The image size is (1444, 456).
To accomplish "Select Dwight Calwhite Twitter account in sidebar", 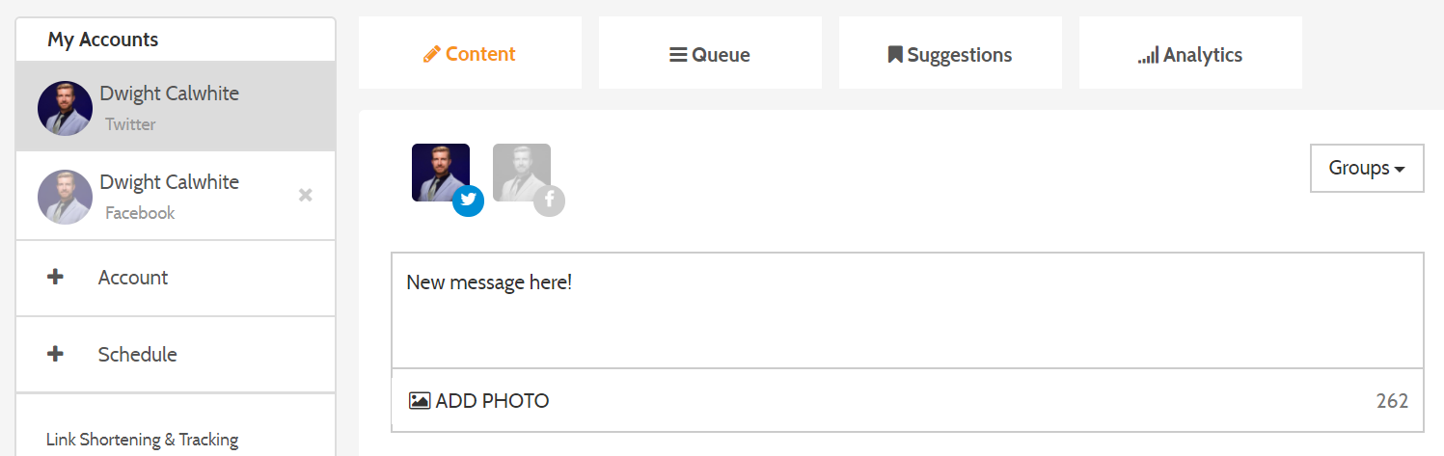I will click(x=176, y=107).
